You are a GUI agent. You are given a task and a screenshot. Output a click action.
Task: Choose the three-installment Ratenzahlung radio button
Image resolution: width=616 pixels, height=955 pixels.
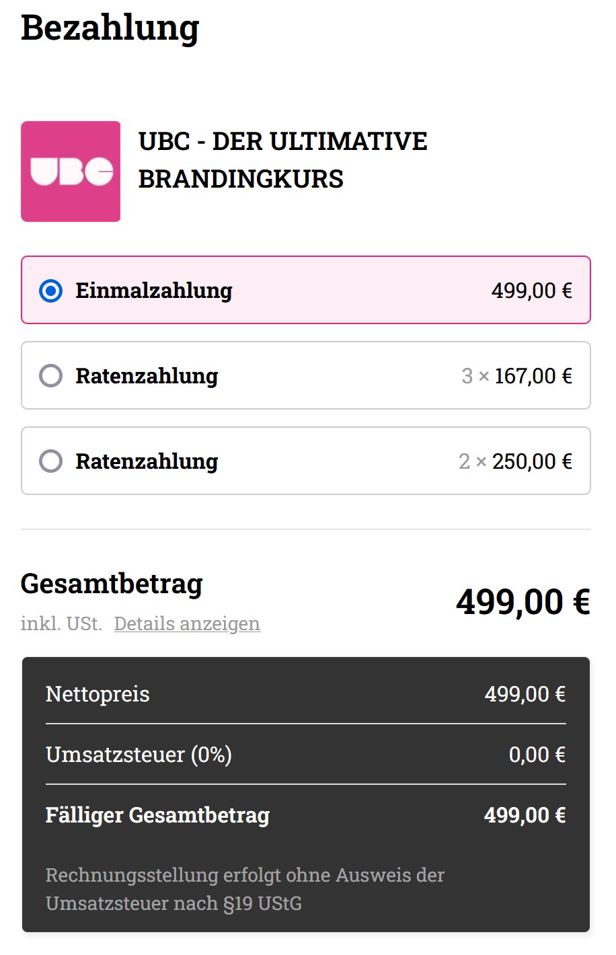tap(50, 376)
